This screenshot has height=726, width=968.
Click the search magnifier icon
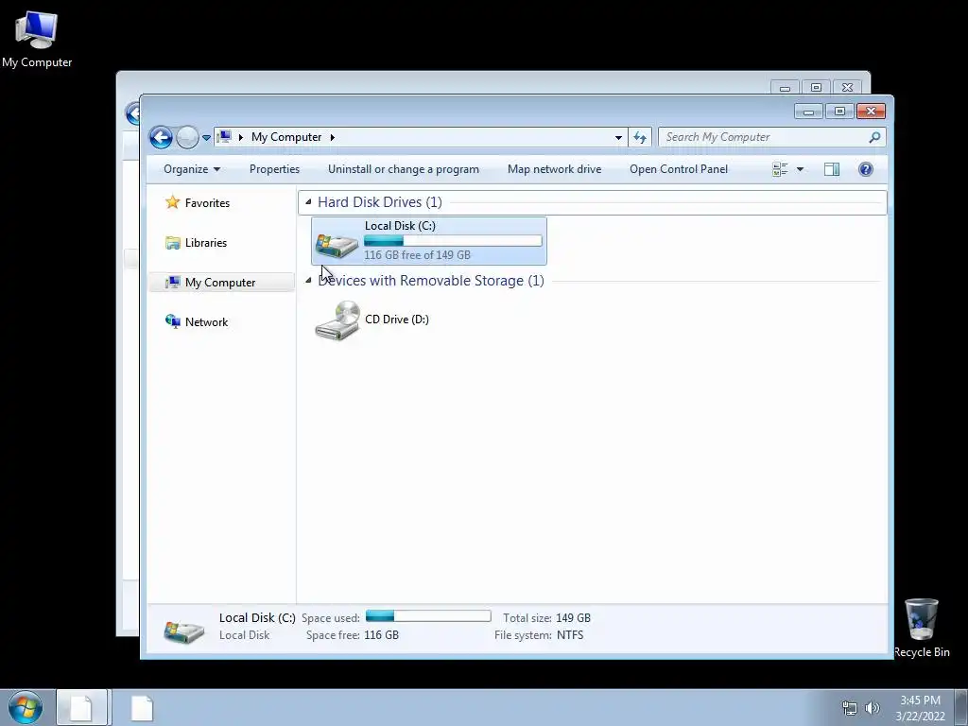874,137
